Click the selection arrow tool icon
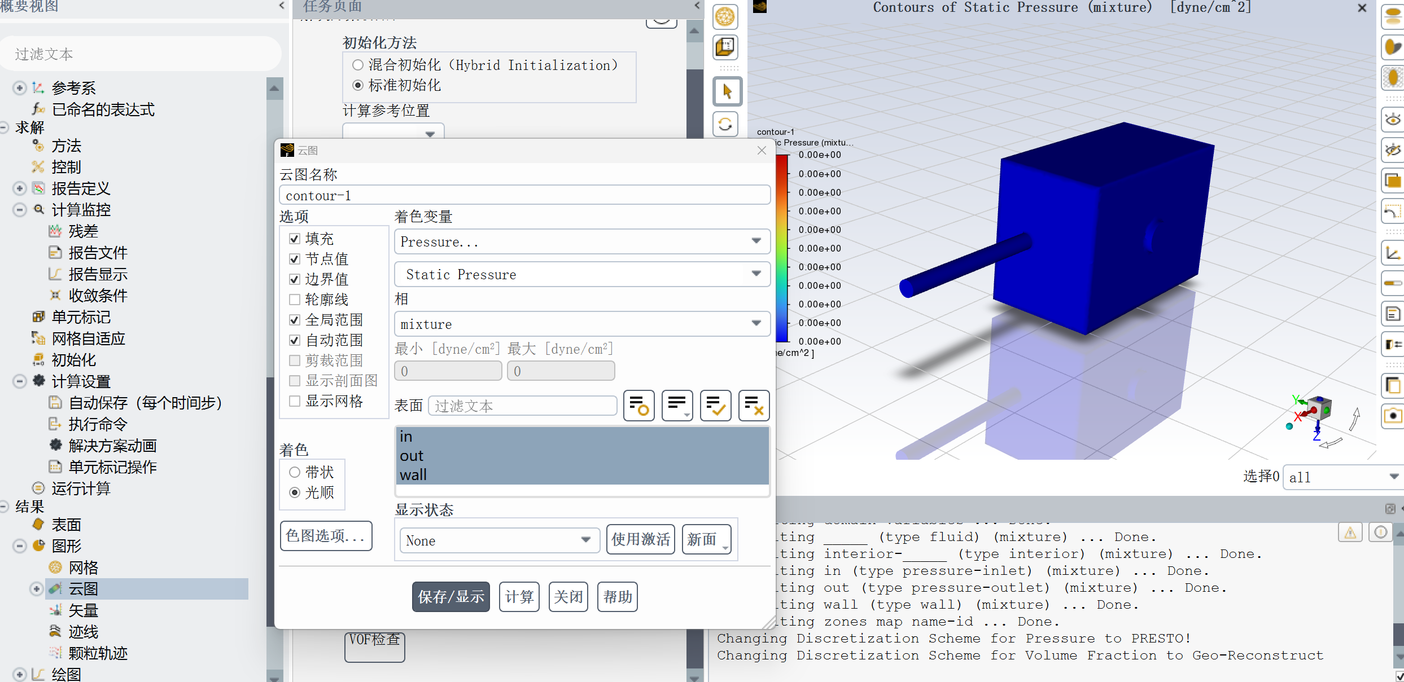This screenshot has width=1404, height=682. (727, 91)
